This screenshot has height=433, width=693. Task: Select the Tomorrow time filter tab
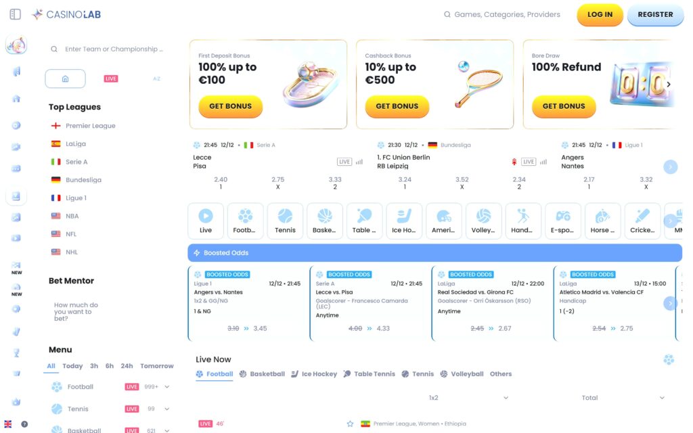click(157, 366)
